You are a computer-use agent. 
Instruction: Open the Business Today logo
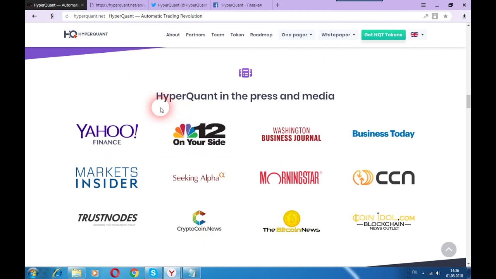click(383, 134)
